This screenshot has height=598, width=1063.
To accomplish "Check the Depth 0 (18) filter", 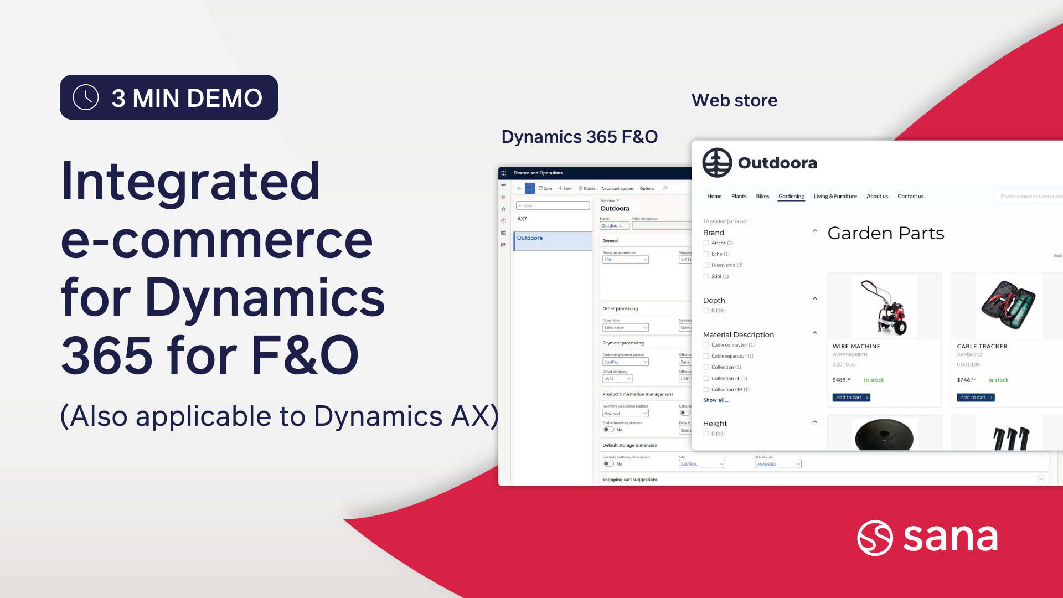I will pos(706,311).
